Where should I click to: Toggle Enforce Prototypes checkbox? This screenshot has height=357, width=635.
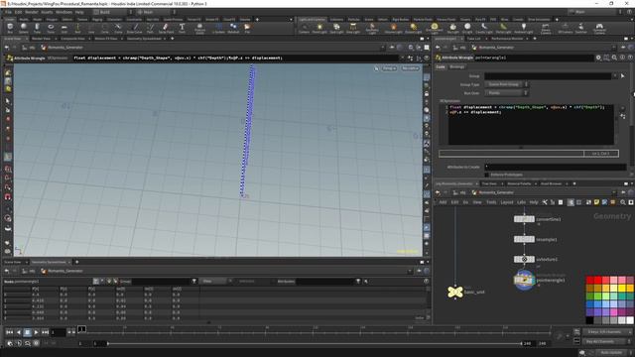coord(487,175)
